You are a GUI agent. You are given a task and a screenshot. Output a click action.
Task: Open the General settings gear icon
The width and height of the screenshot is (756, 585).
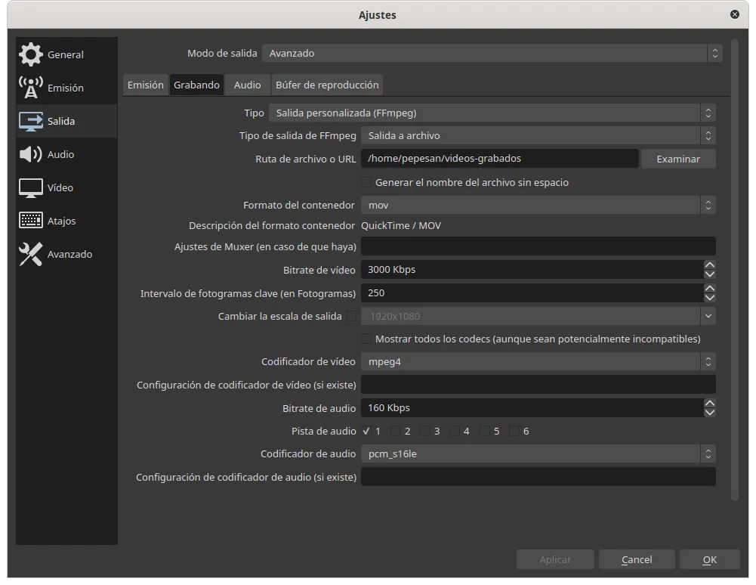click(x=31, y=54)
